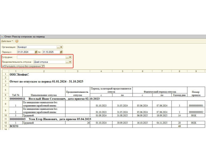Clear the Продолжительность отпуска field

(70, 62)
